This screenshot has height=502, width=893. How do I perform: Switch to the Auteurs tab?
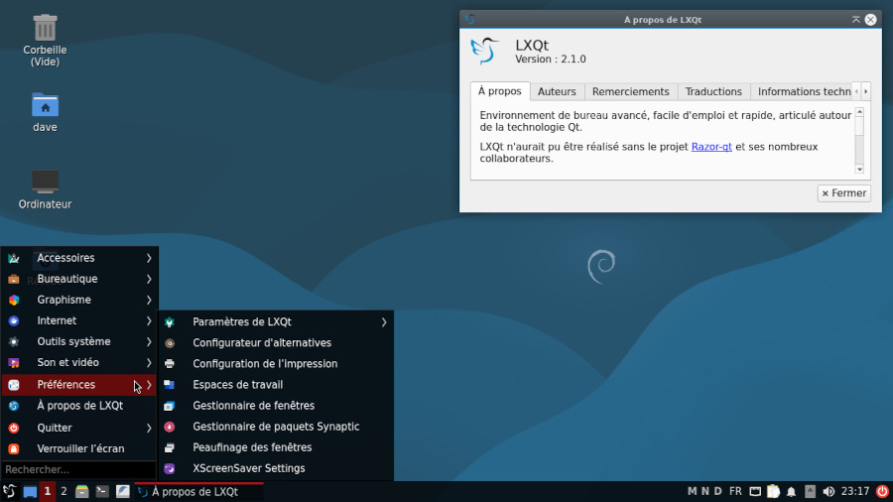[557, 91]
